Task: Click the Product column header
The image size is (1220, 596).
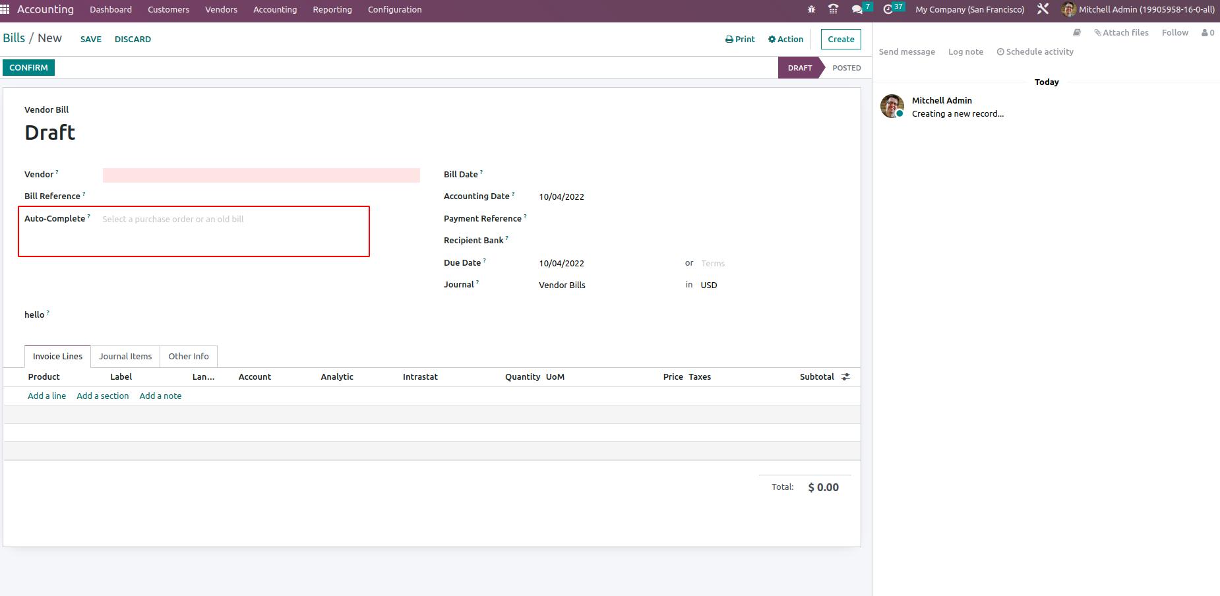Action: 44,376
